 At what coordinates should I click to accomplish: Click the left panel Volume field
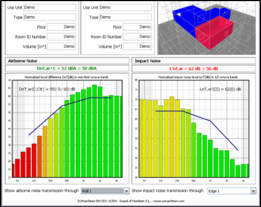click(61, 46)
